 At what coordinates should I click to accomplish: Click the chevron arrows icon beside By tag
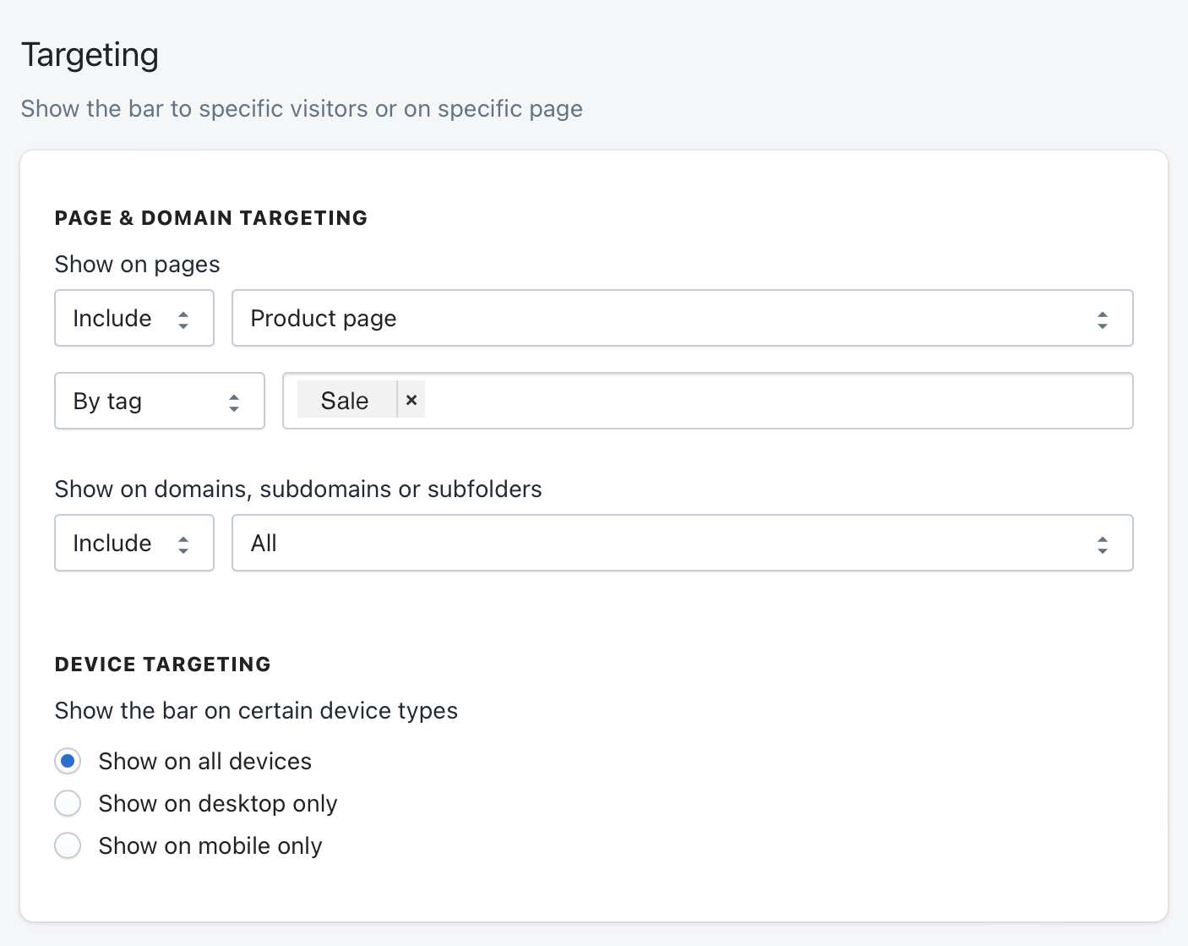pos(234,402)
